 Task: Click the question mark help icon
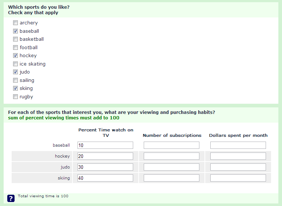click(11, 198)
